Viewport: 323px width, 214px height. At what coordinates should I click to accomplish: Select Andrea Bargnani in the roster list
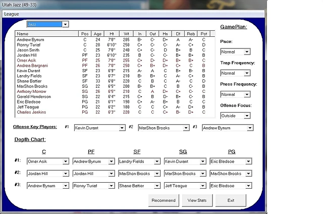point(115,66)
